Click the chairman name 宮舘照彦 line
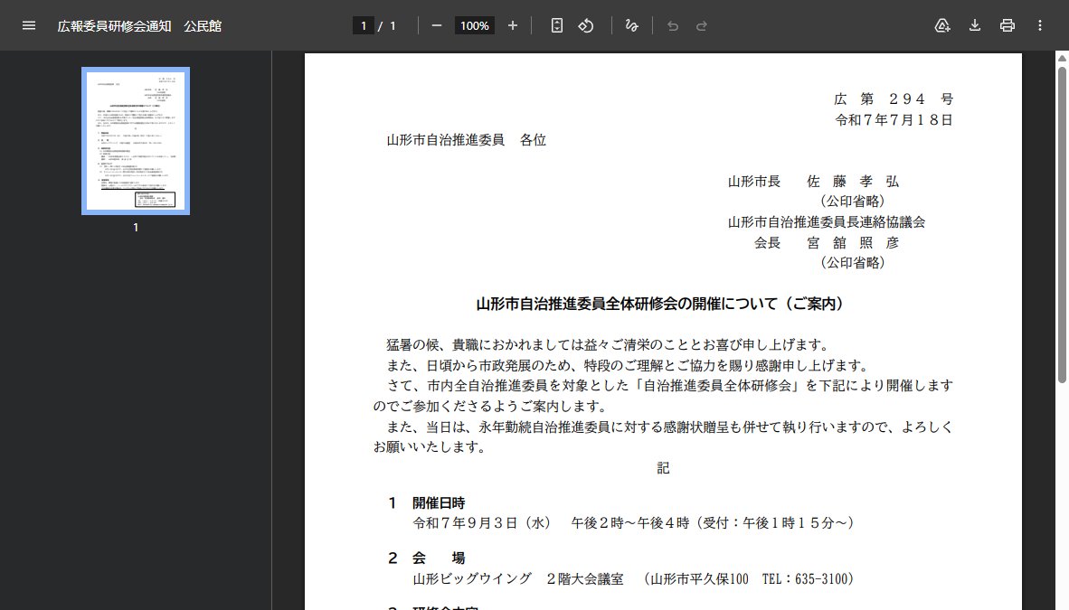This screenshot has height=610, width=1069. [x=827, y=242]
